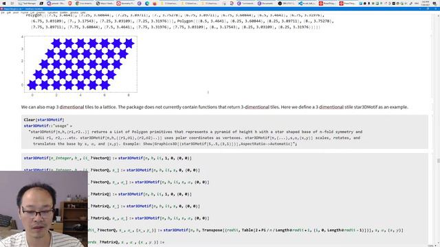Click the first star3DMotif[n_Integer, h_, li_?VectorQ] definition

pos(107,158)
